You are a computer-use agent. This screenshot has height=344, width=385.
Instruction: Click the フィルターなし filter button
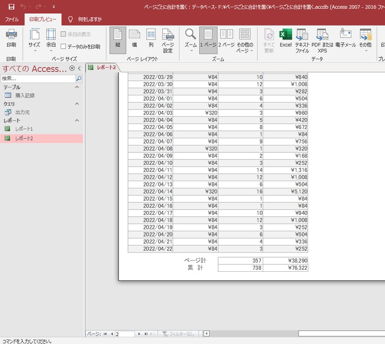click(179, 334)
